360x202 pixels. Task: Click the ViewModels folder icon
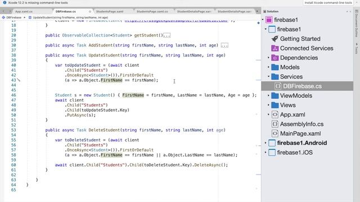(x=275, y=95)
